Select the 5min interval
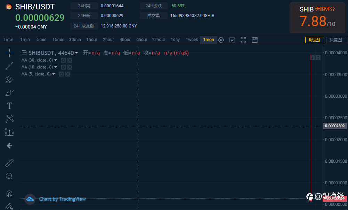348x210 pixels. [42, 40]
